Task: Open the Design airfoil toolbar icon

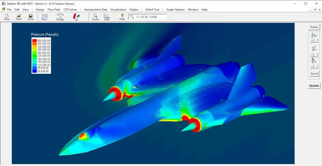Action: point(60,17)
